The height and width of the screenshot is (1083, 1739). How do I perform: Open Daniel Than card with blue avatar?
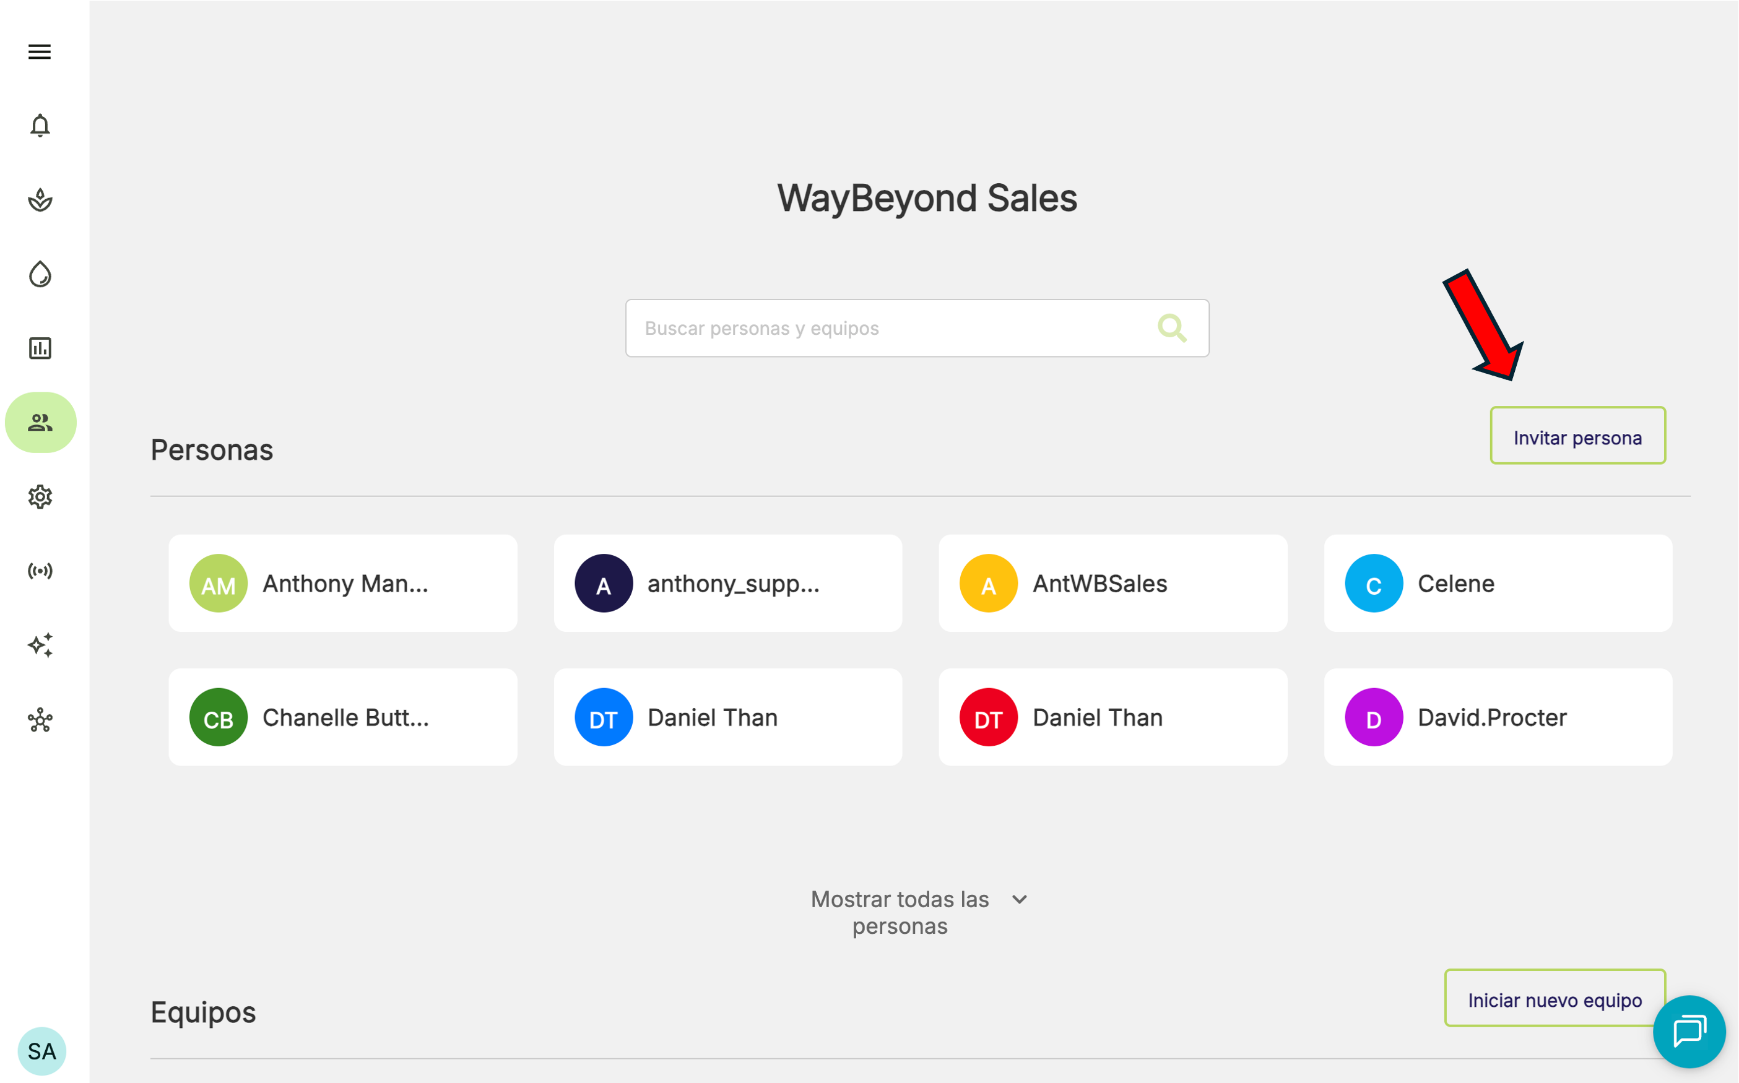(728, 717)
